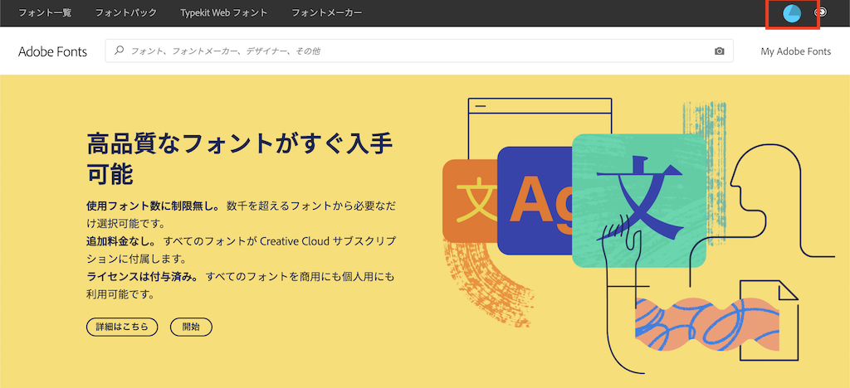Click the magnifying glass search icon
850x388 pixels.
120,51
